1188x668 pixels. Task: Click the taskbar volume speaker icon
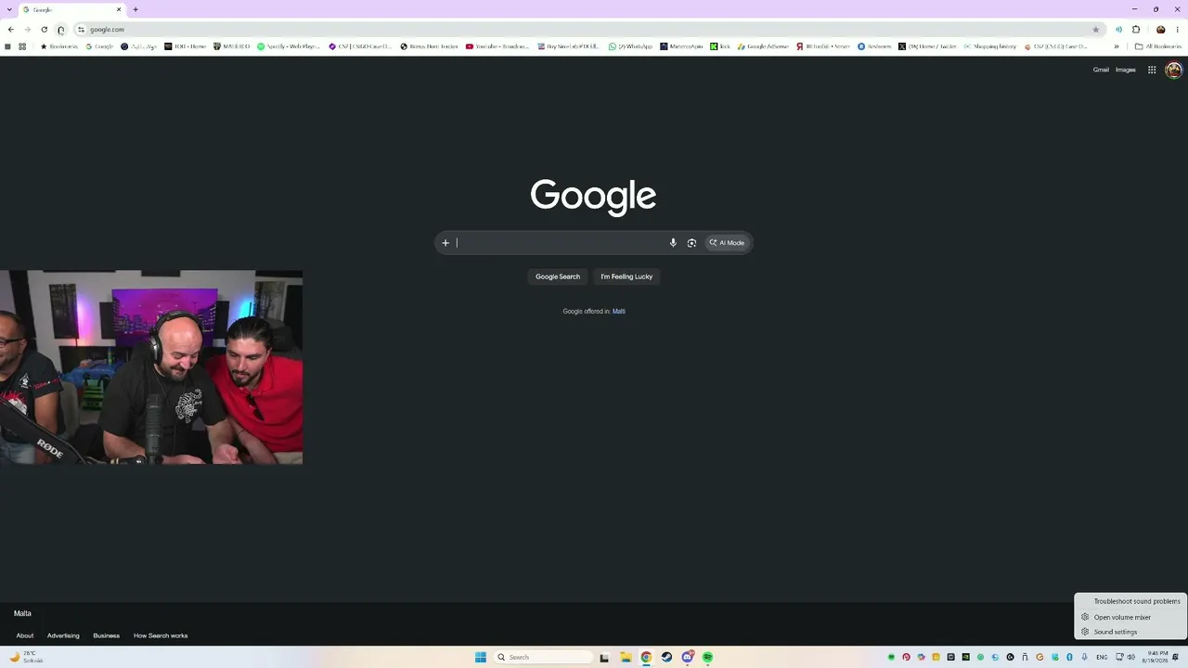[x=1131, y=658]
